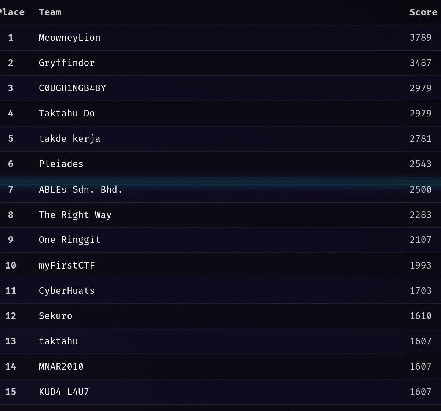Image resolution: width=441 pixels, height=411 pixels.
Task: Open the takde kerja team
Action: coord(69,139)
